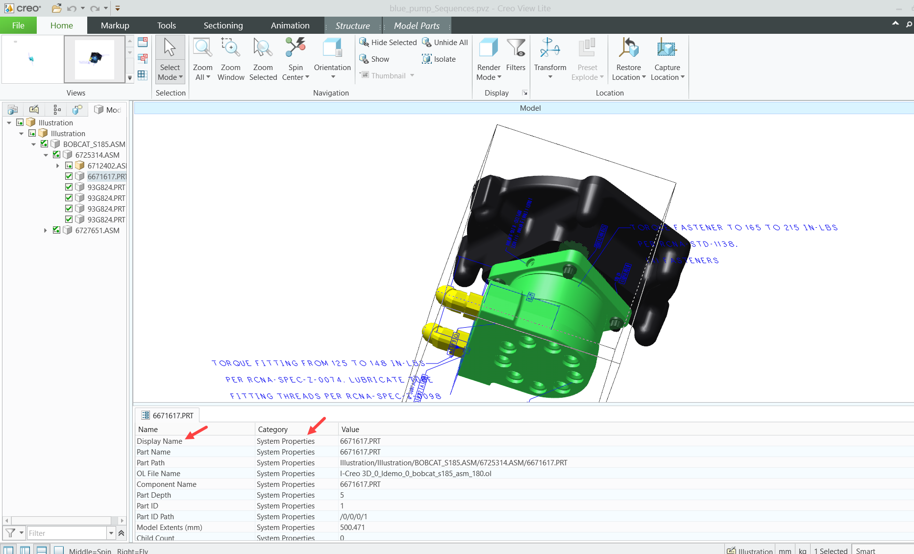Collapse the filter bar with double chevron
The width and height of the screenshot is (914, 554).
[x=122, y=533]
